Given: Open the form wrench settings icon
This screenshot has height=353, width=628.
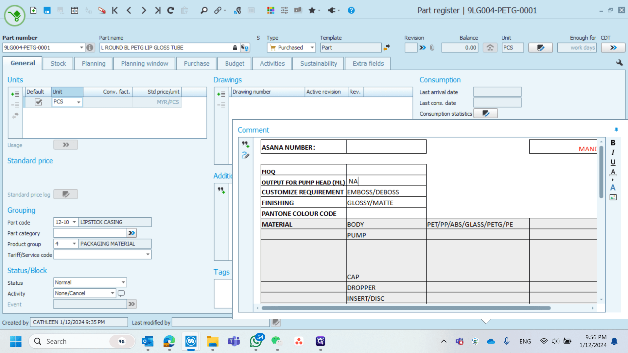Looking at the screenshot, I should 619,63.
